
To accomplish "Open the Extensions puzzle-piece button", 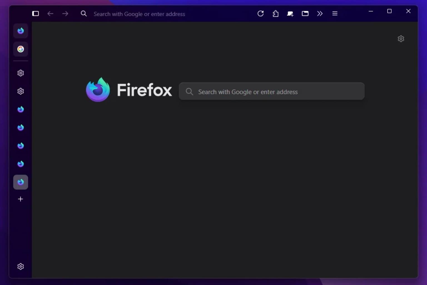I will coord(275,14).
